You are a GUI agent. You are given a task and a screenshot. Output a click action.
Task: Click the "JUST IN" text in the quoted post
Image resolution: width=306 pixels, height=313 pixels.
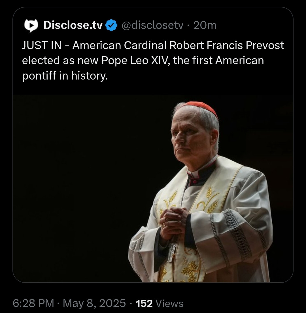42,46
